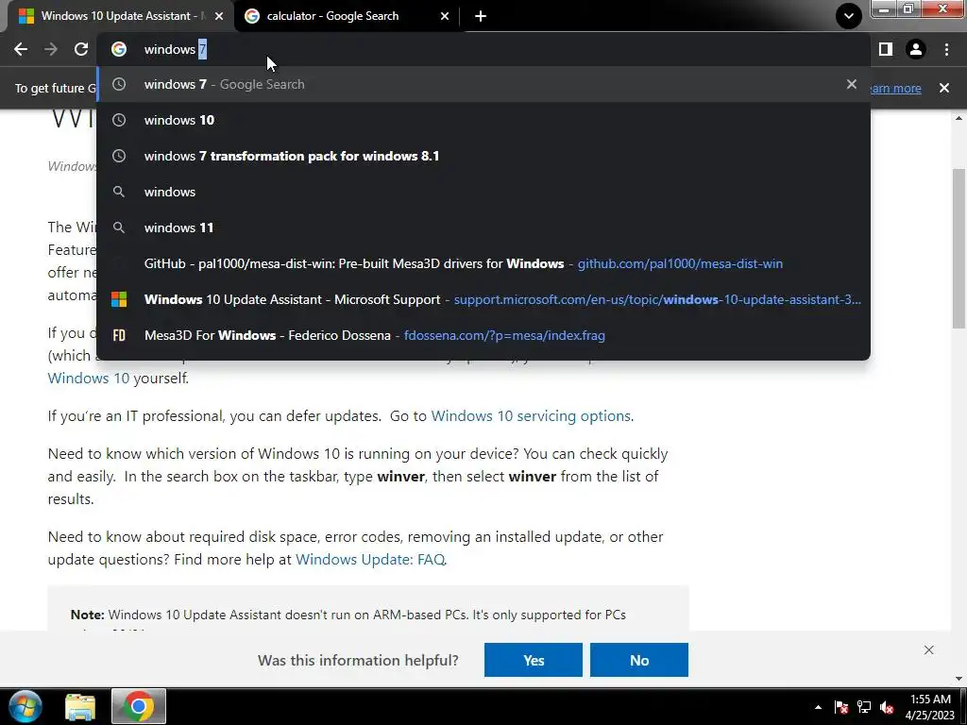Click the Google icon in address bar
Screen dimensions: 967x725
[119, 49]
